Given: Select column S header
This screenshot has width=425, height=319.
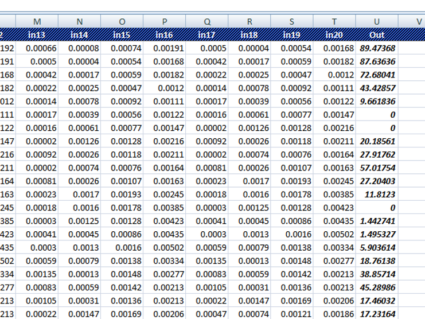Looking at the screenshot, I should coord(292,21).
